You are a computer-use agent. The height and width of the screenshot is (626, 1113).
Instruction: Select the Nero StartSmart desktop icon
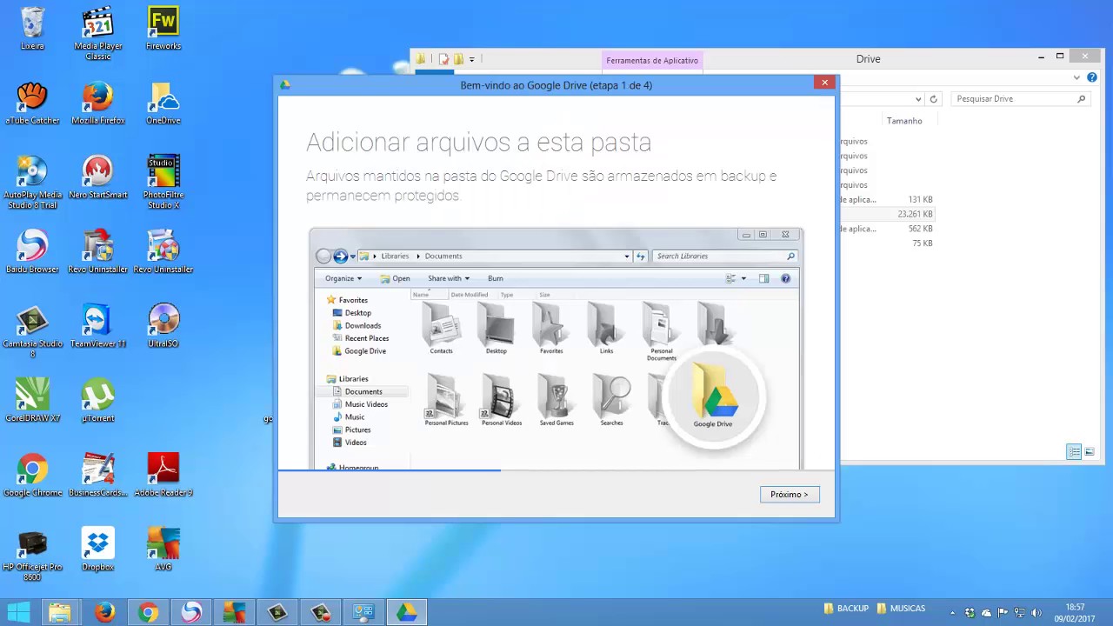(97, 177)
